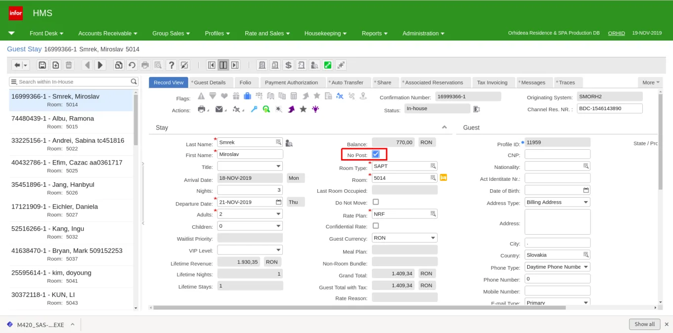Click the purple lightbulb action icon
Viewport: 673px width, 333px height.
pyautogui.click(x=315, y=109)
